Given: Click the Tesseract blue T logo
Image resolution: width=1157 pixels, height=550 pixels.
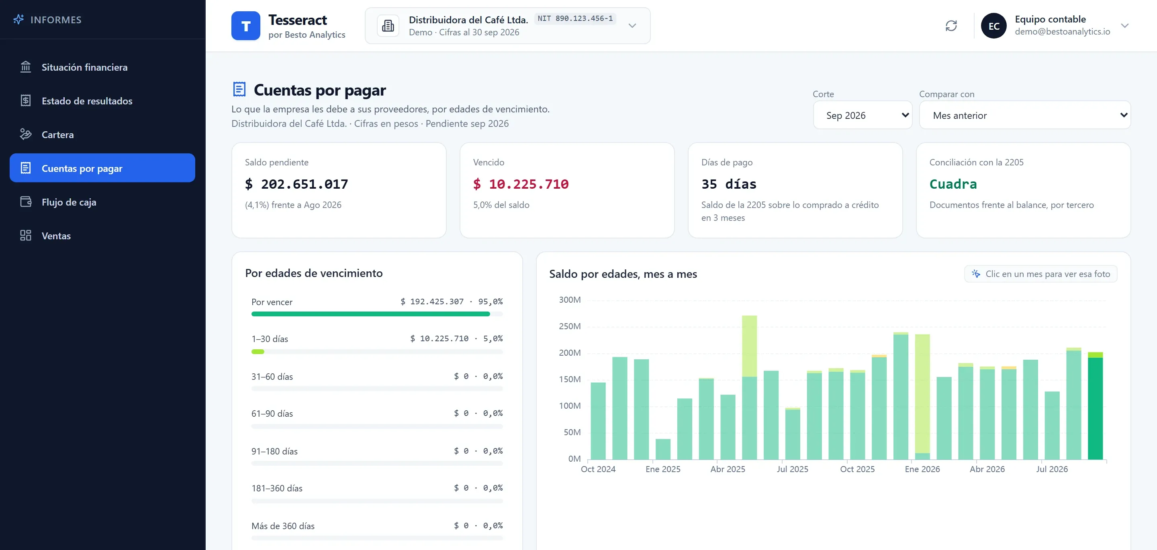Looking at the screenshot, I should (x=246, y=26).
